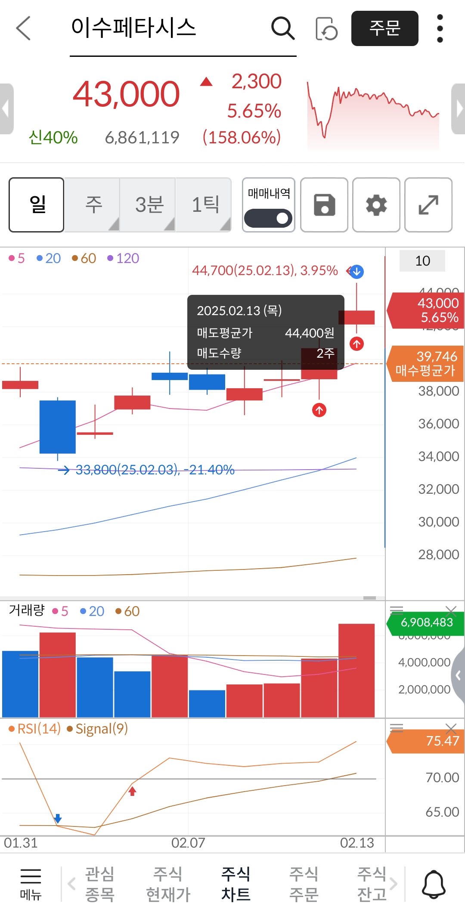
Task: Tap the low 33,800(25.02.03) annotation
Action: (x=155, y=470)
